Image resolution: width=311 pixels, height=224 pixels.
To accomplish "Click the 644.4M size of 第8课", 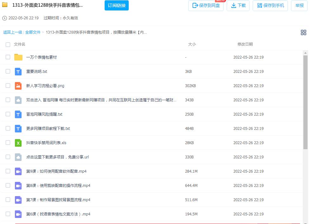I will pyautogui.click(x=191, y=186).
